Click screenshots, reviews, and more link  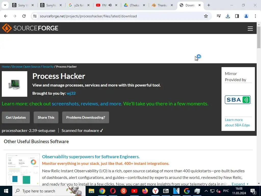click(x=87, y=104)
